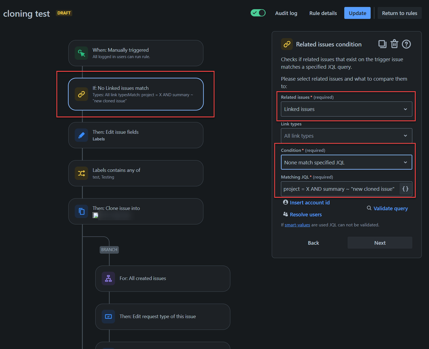Open the Edit issue fields action

[136, 135]
